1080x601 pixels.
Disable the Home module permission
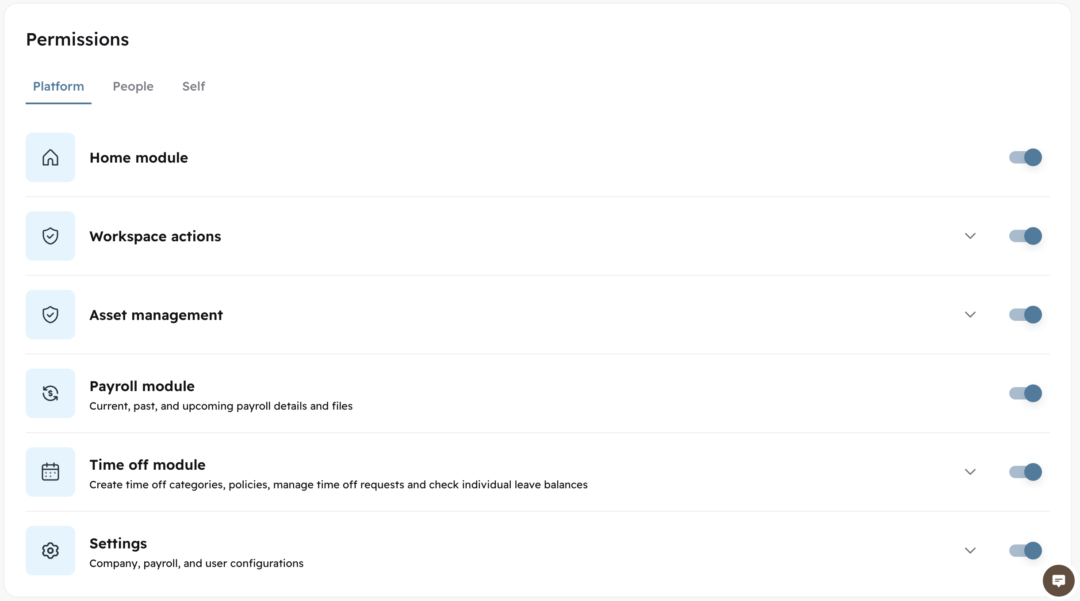(x=1025, y=157)
